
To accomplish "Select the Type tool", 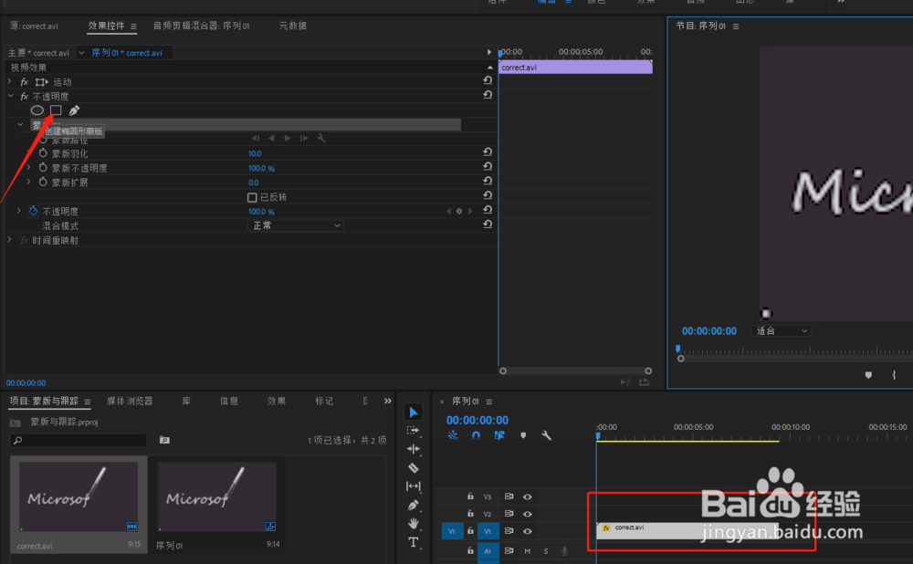I will [414, 542].
